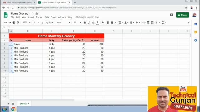200x112 pixels.
Task: Add a new sheet with plus button
Action: tap(8, 104)
